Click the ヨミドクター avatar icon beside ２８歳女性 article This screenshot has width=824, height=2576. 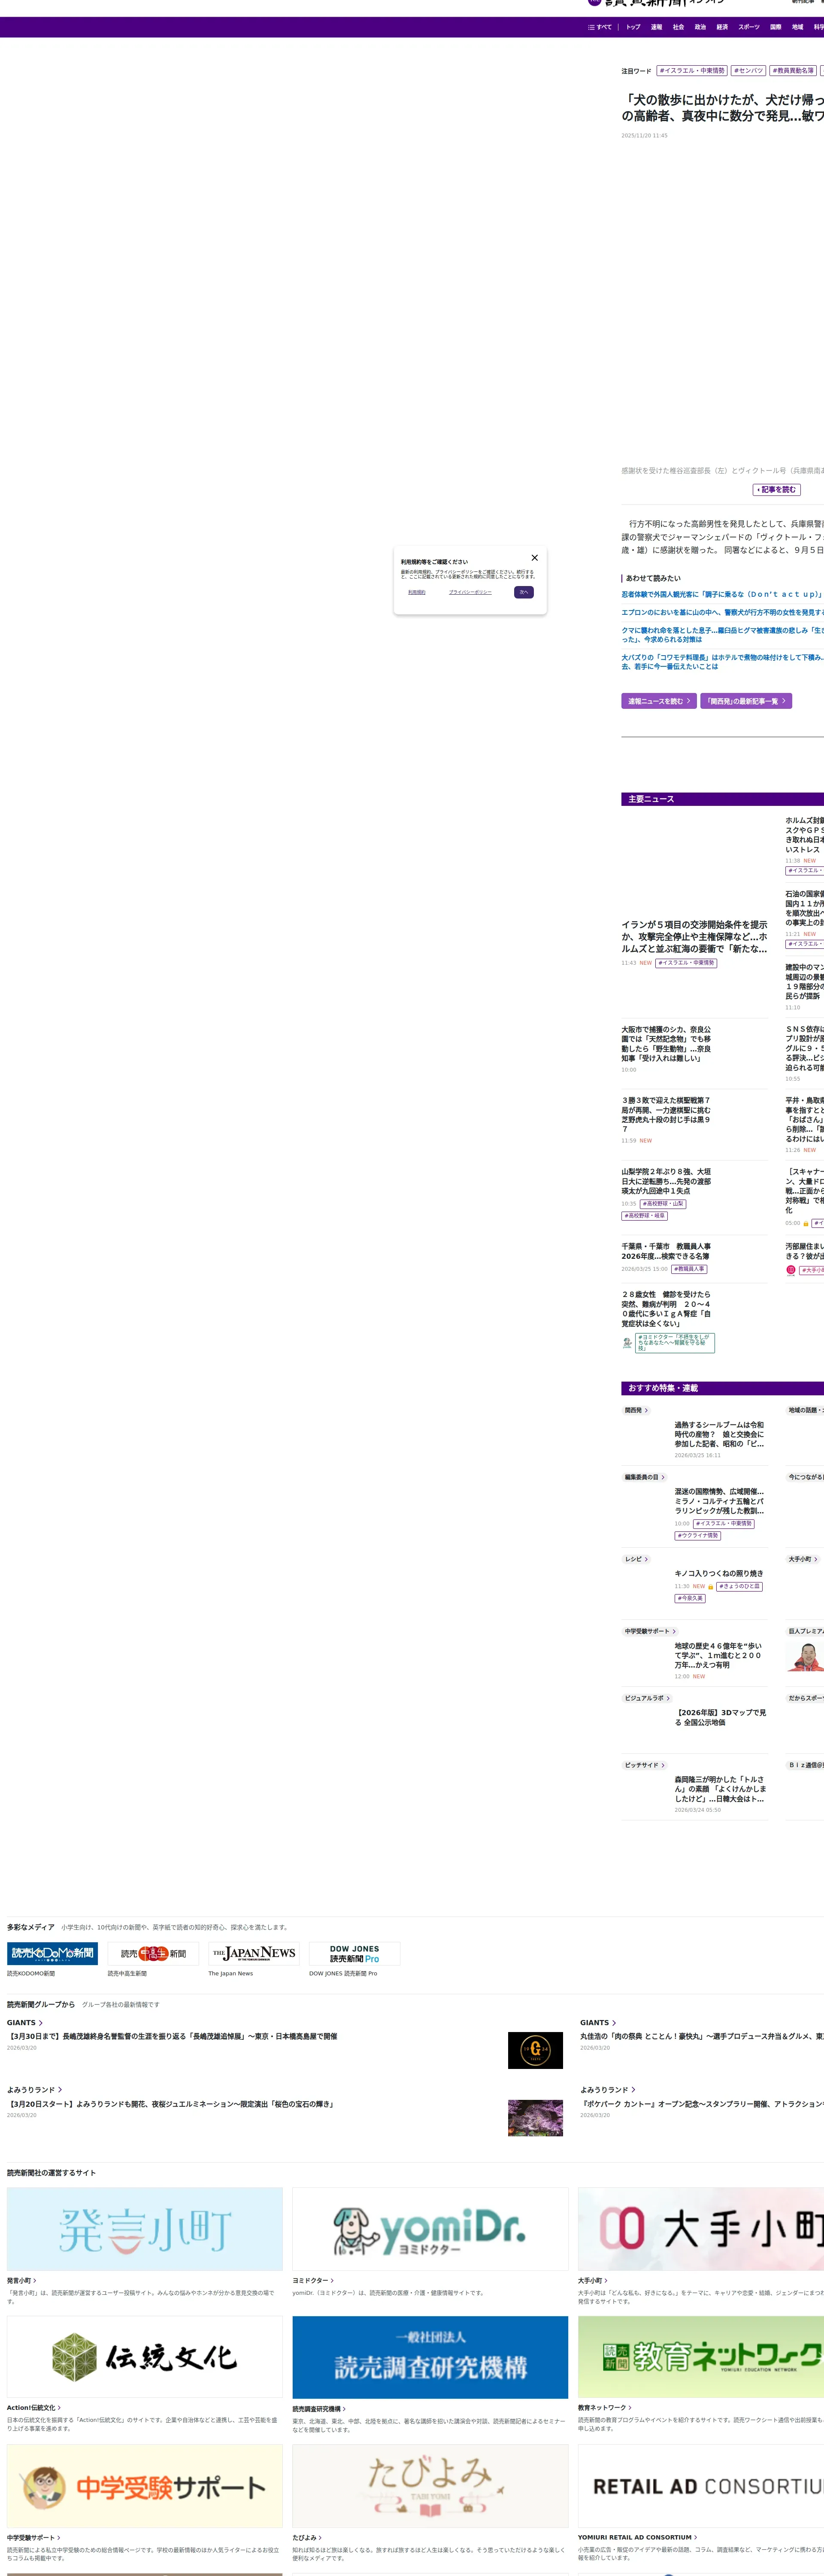627,1343
